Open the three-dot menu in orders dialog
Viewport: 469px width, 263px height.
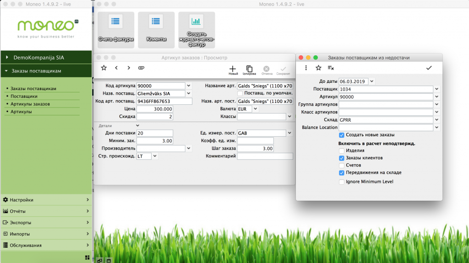coord(306,68)
